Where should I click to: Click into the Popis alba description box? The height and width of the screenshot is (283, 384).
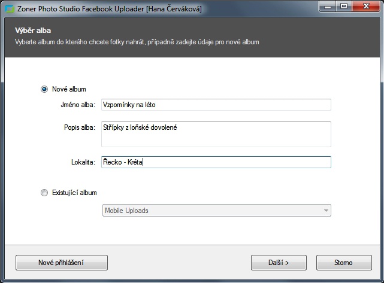(x=216, y=134)
